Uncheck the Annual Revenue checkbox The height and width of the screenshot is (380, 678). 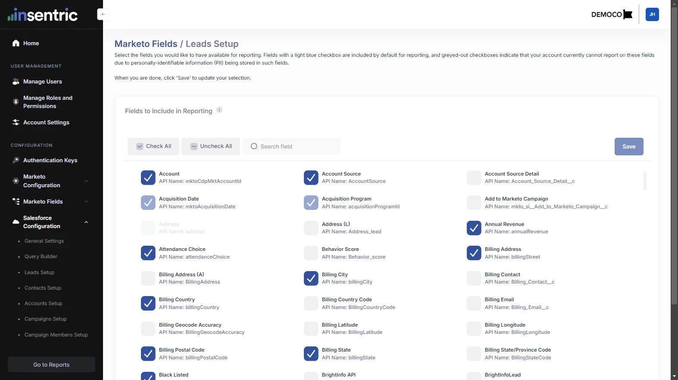[x=474, y=228]
